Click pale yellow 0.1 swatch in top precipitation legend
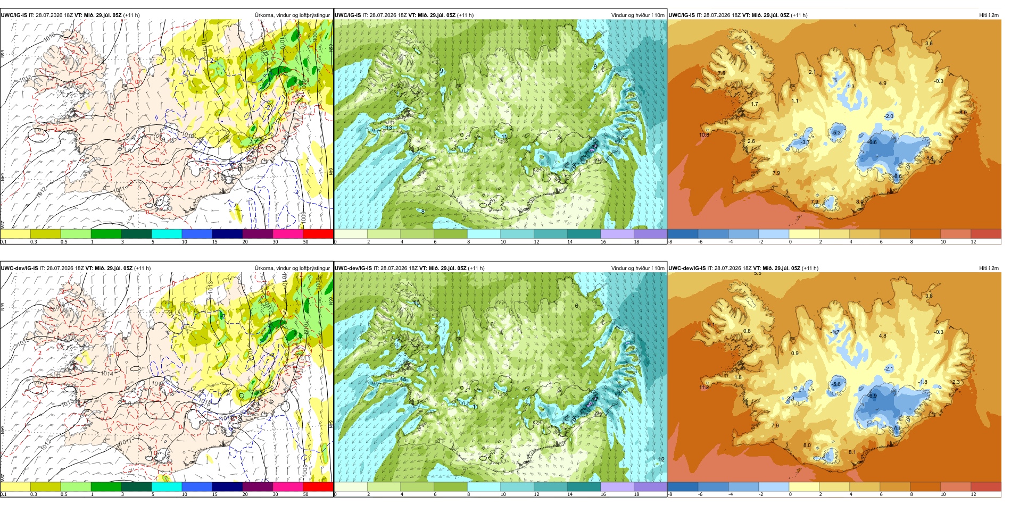Screen dimensions: 1011x505 point(15,233)
